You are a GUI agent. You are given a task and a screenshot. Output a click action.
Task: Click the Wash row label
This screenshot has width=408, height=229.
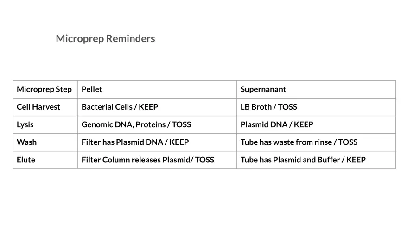tap(26, 142)
